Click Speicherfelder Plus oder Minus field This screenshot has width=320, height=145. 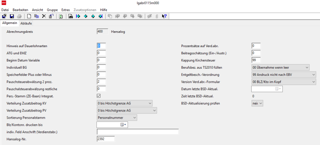click(101, 74)
